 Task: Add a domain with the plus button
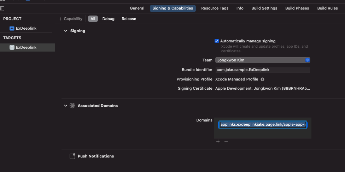tap(218, 141)
